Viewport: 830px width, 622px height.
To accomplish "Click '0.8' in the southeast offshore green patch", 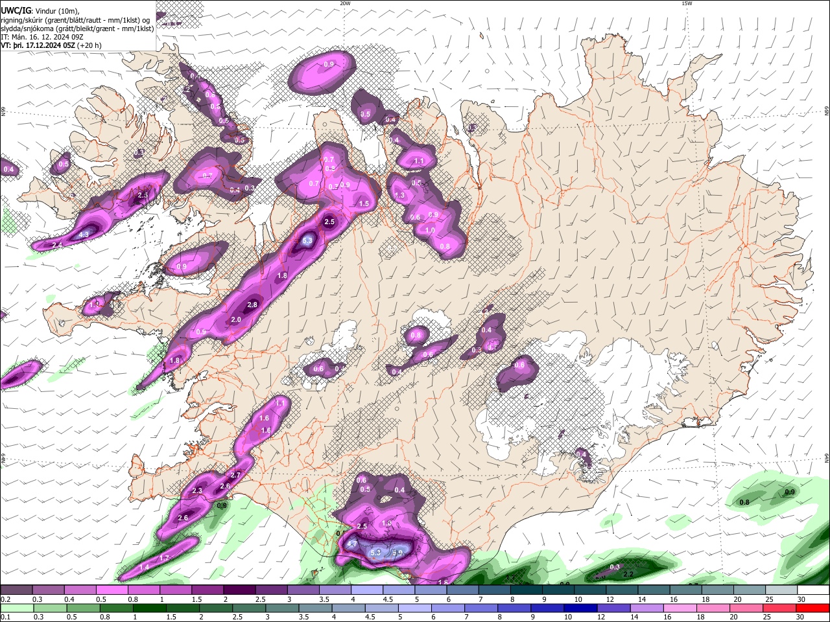I will pos(744,503).
